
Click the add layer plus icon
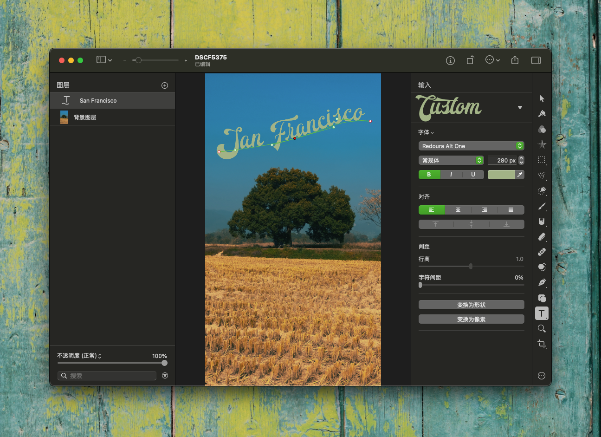[165, 85]
